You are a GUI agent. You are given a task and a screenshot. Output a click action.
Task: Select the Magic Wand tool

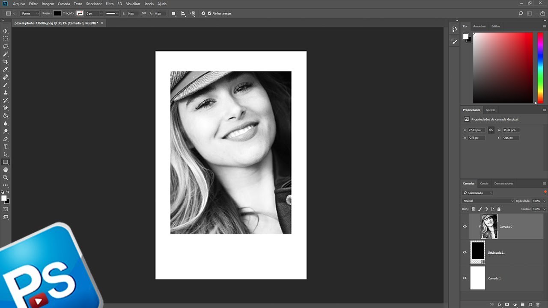coord(6,54)
